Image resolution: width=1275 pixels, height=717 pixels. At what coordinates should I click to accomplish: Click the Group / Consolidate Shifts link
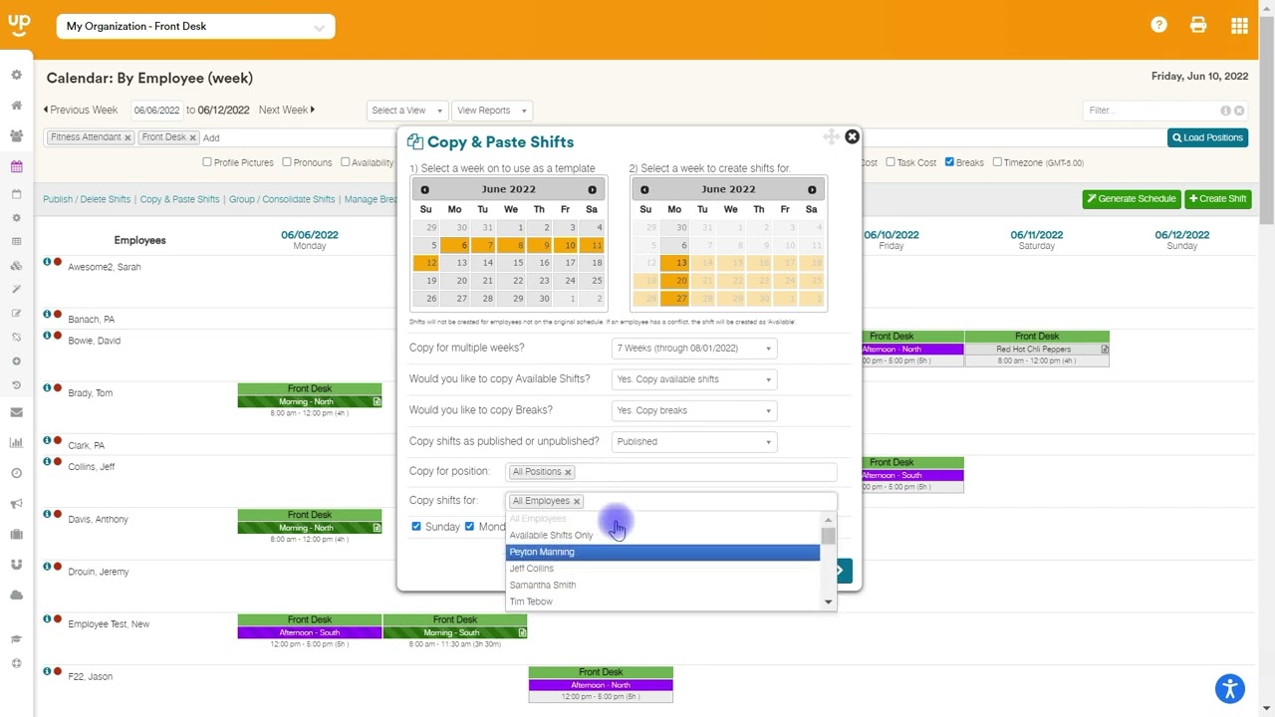pyautogui.click(x=282, y=199)
